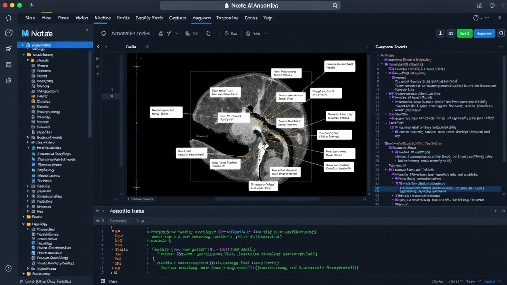
Task: Select the highlighted row in right panel tree
Action: click(x=438, y=190)
